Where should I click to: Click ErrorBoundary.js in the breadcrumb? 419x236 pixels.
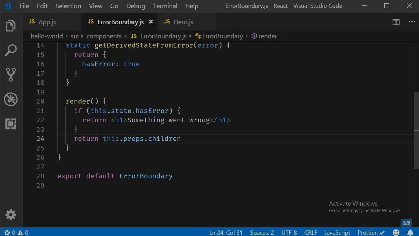(x=163, y=36)
